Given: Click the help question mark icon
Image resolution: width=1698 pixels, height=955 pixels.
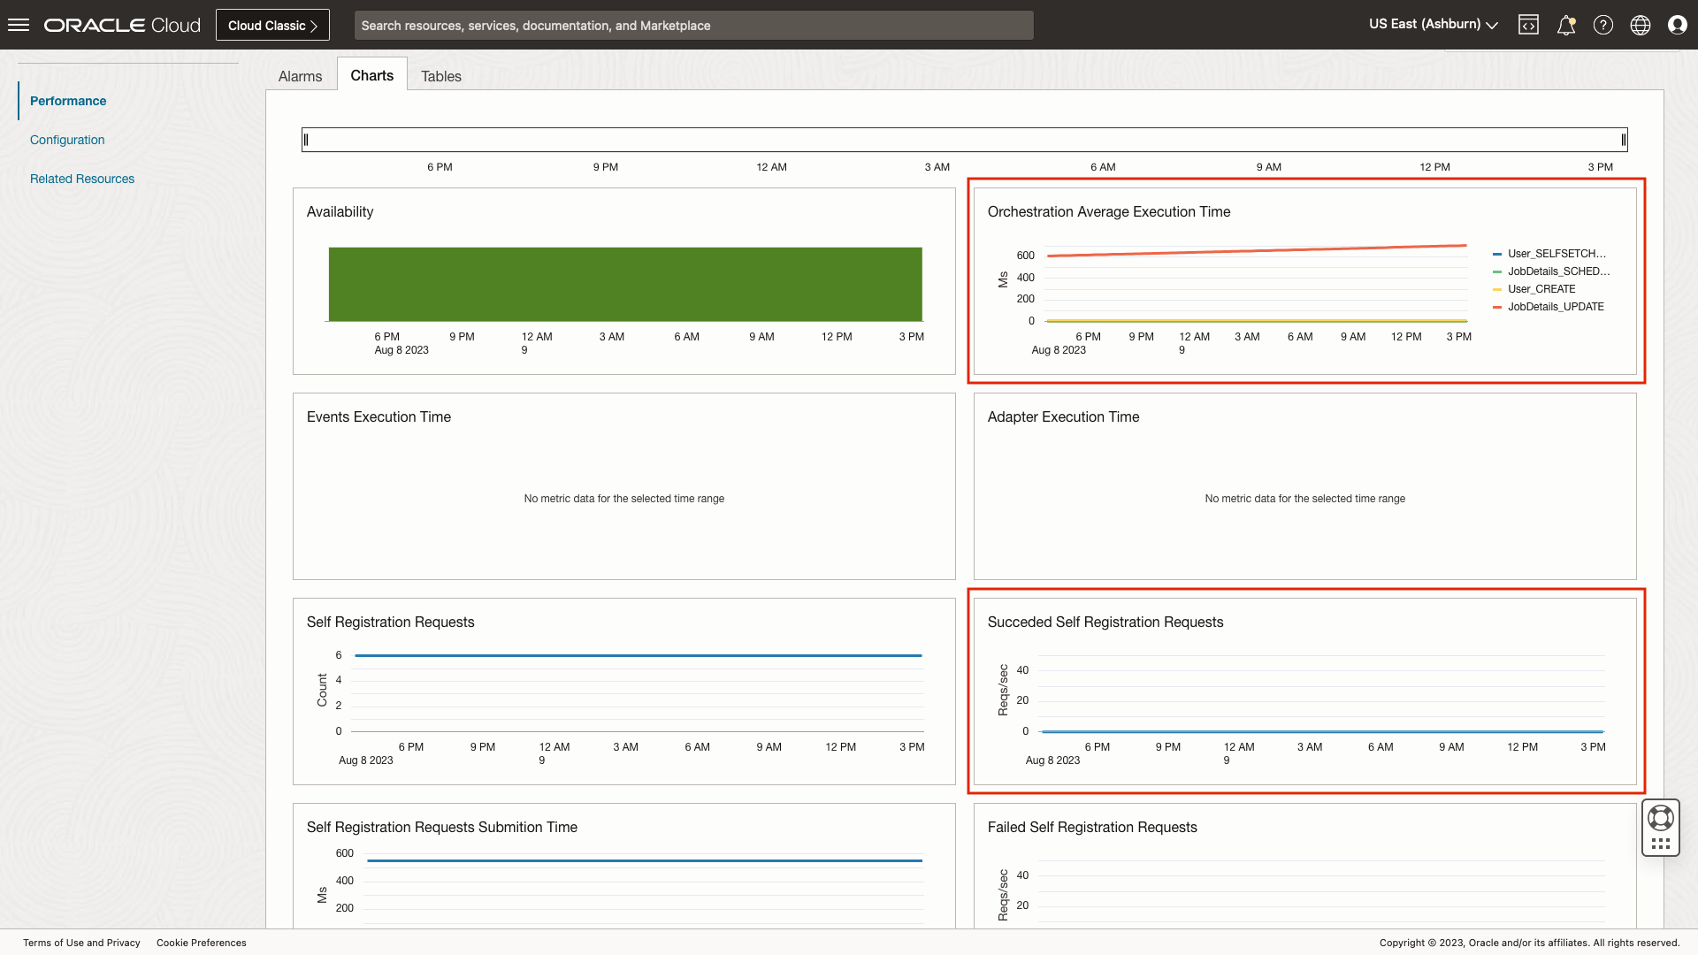Looking at the screenshot, I should [1602, 25].
